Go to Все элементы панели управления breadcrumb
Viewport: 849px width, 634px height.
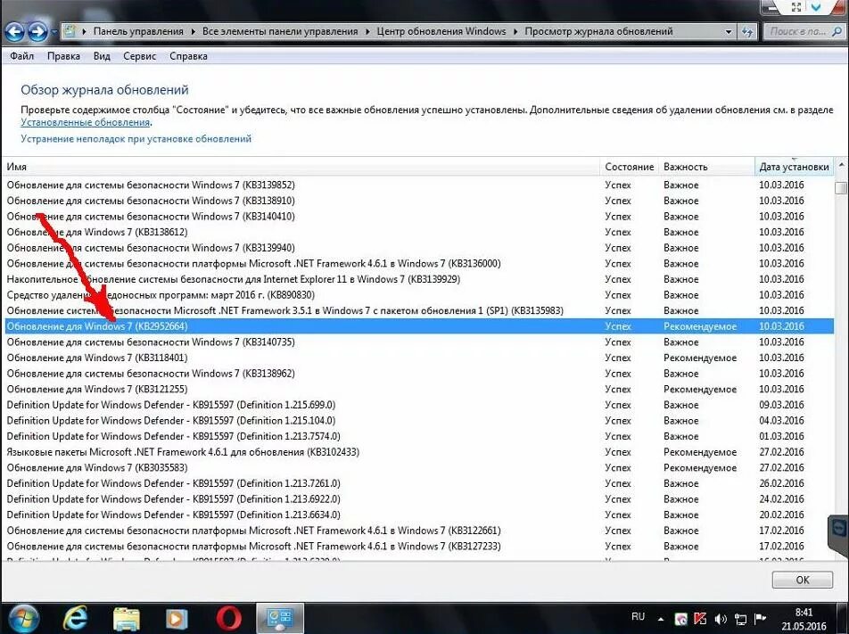click(280, 31)
